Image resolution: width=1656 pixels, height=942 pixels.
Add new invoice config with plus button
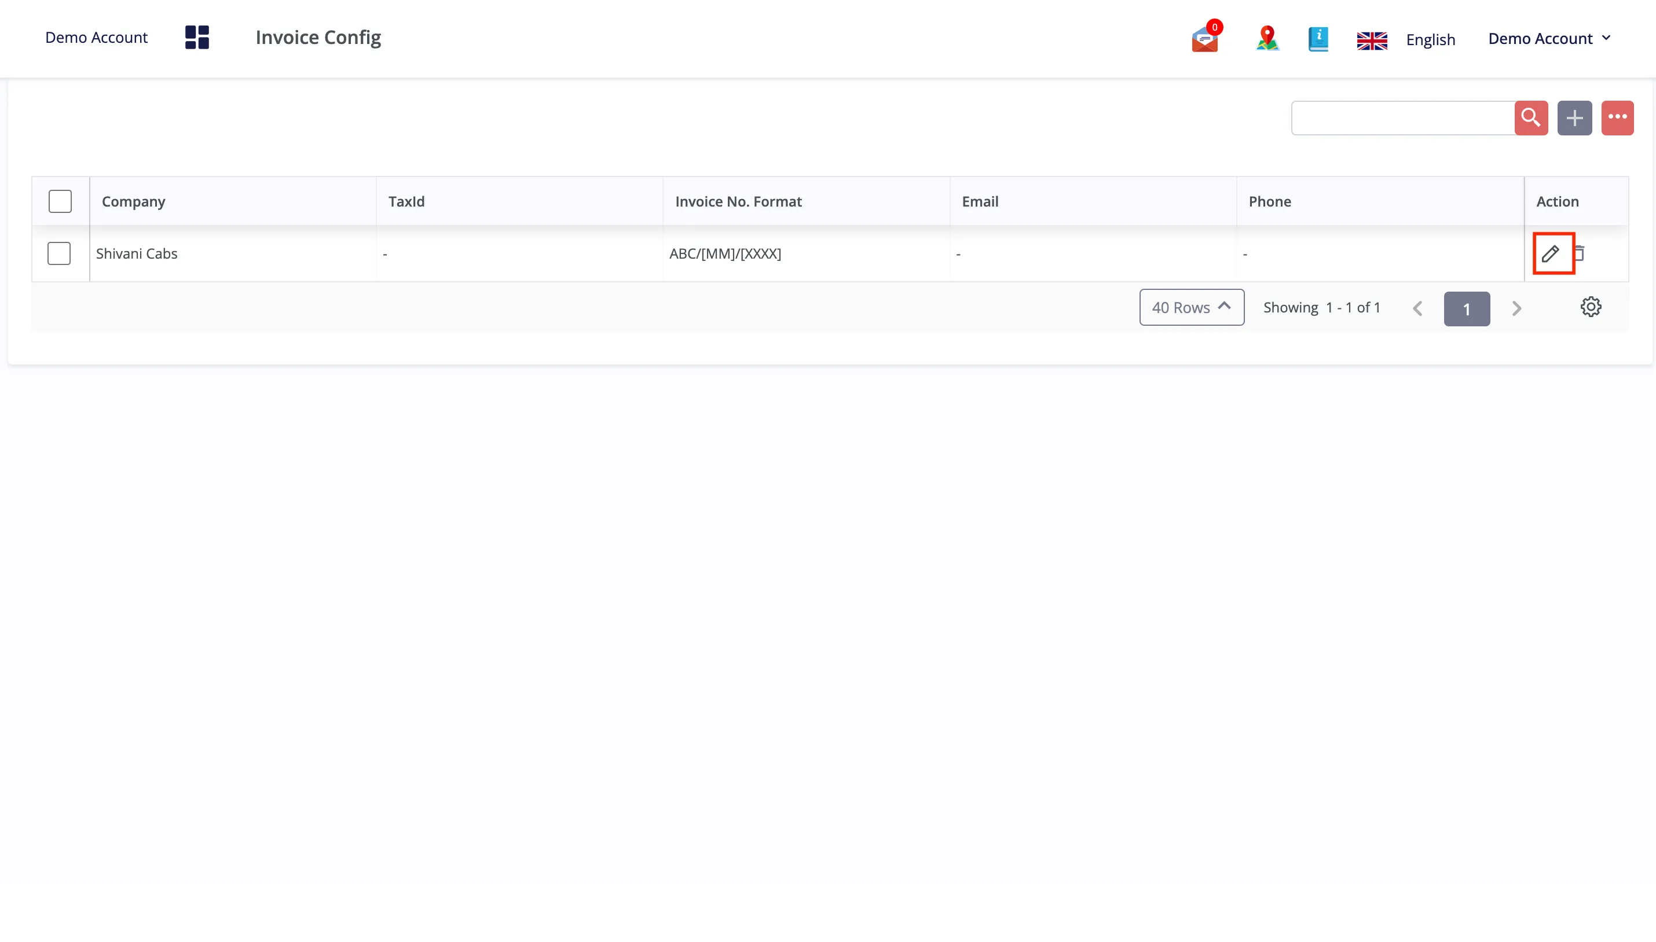click(x=1574, y=118)
